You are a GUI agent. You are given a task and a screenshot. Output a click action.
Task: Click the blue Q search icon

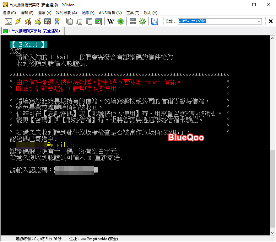point(154,21)
